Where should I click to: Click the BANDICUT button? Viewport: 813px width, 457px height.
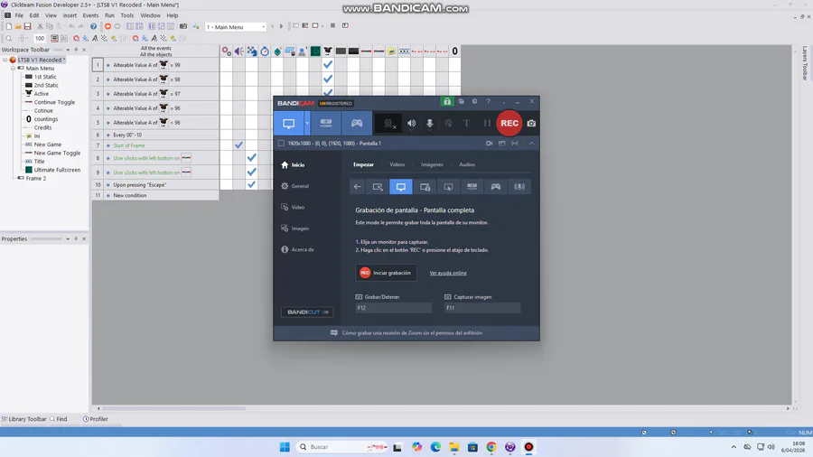pos(307,312)
